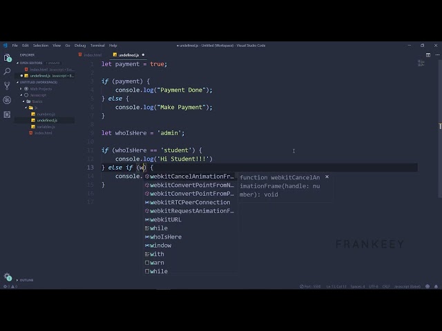Click the Port: 5500 status bar item

tap(310, 287)
